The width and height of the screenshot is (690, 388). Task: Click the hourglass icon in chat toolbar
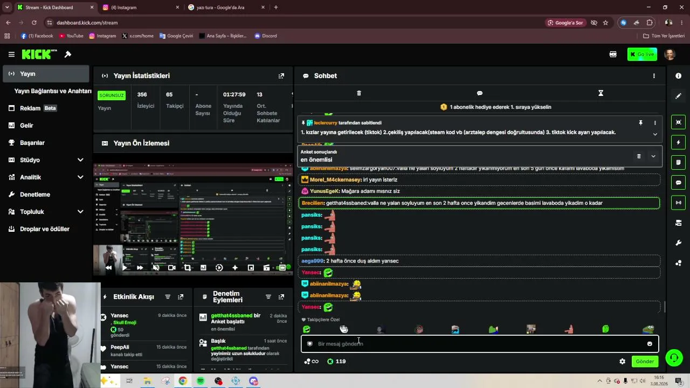click(601, 93)
